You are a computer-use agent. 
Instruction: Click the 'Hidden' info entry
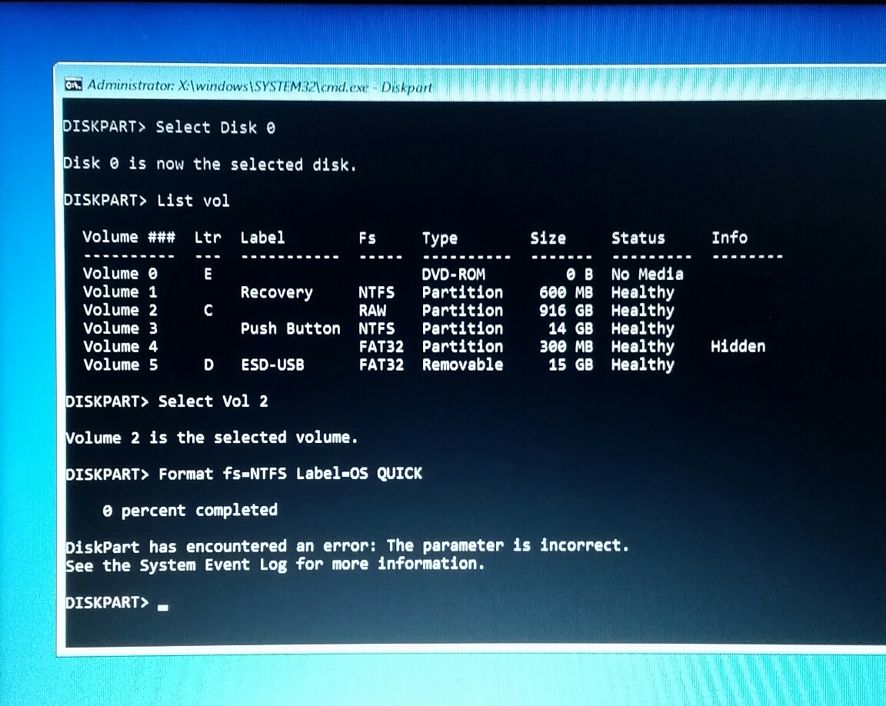coord(738,346)
